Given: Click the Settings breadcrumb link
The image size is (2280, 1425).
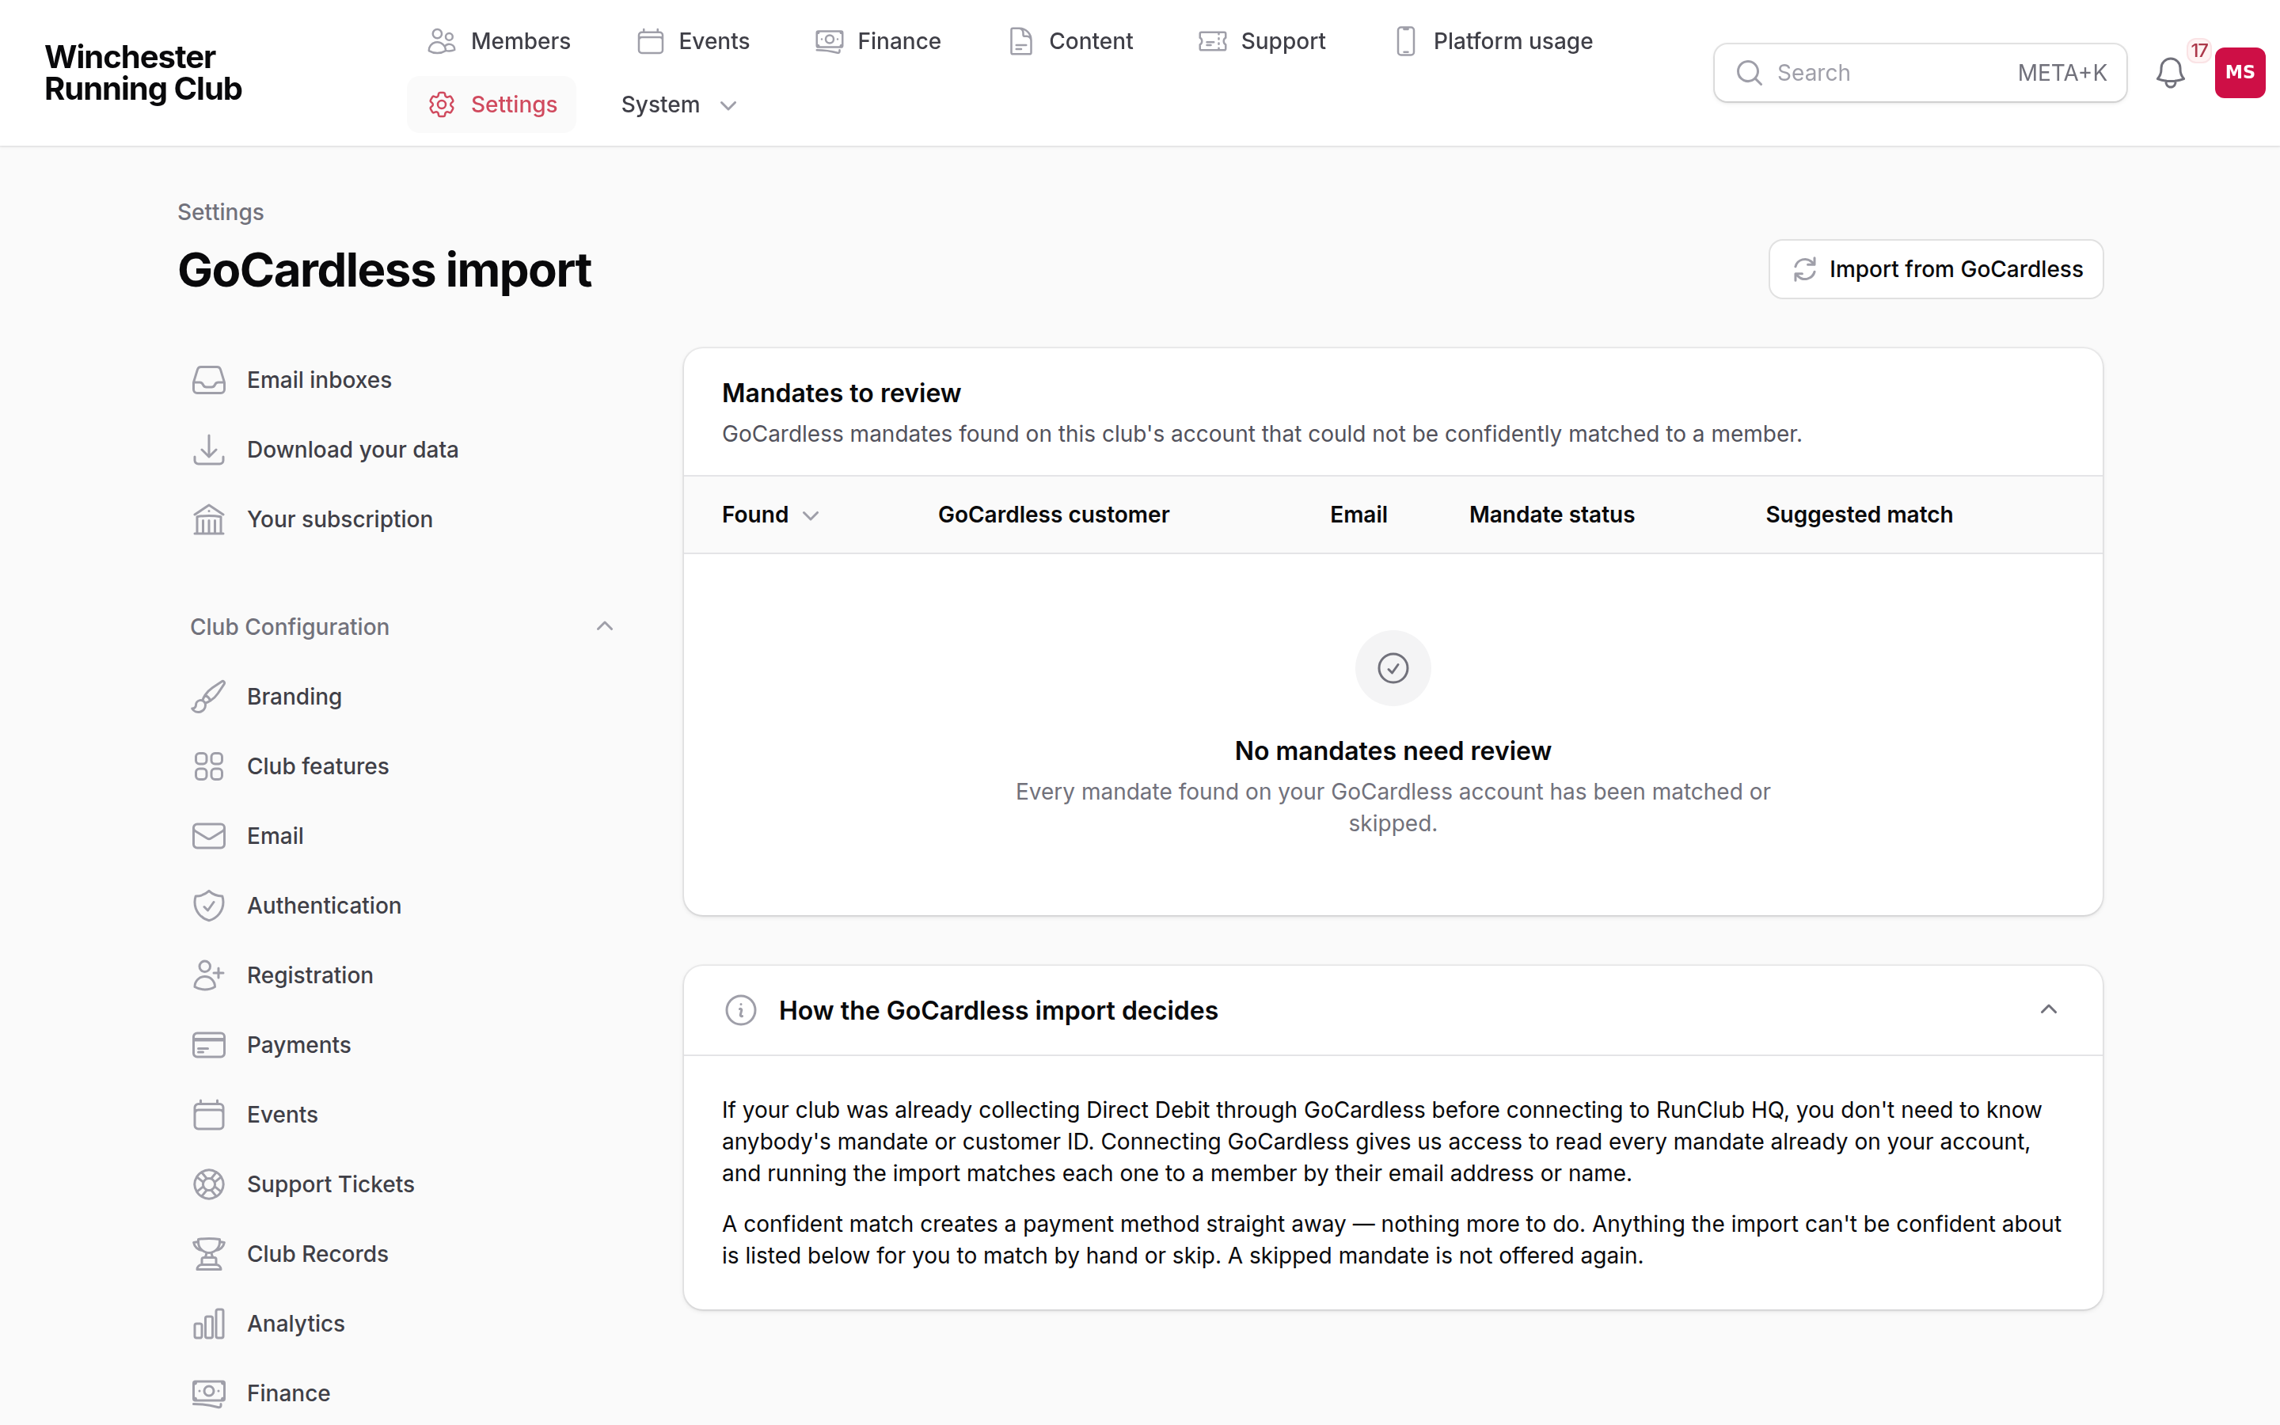Looking at the screenshot, I should pyautogui.click(x=220, y=212).
